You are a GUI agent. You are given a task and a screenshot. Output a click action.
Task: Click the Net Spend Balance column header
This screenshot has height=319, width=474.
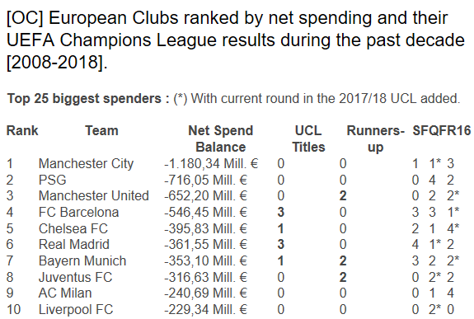(220, 139)
